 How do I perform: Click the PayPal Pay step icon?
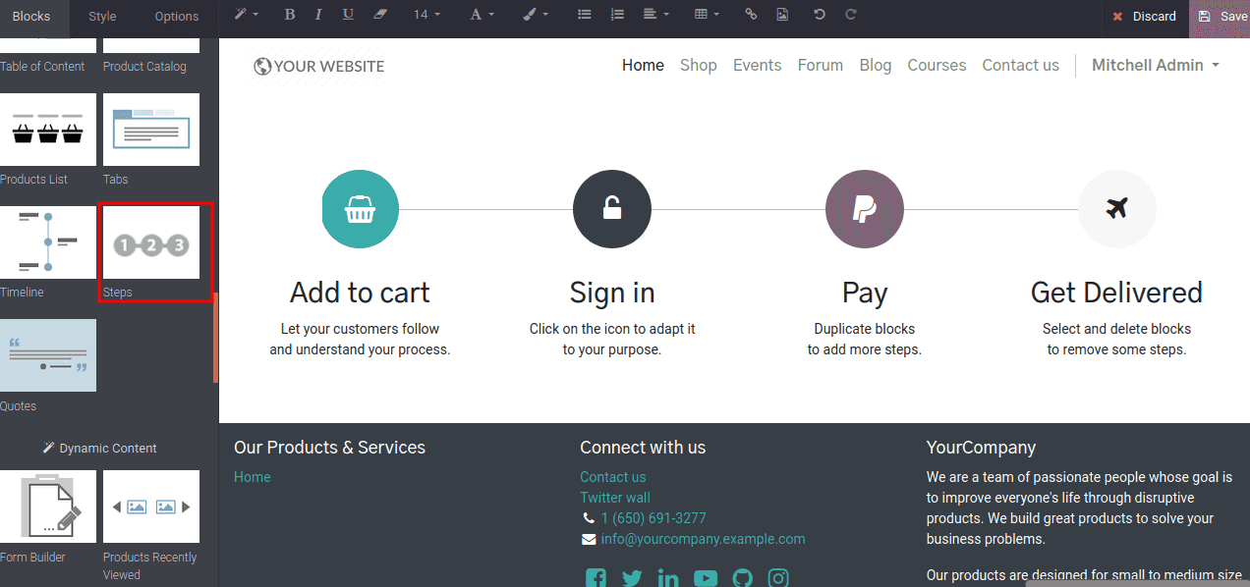[865, 209]
